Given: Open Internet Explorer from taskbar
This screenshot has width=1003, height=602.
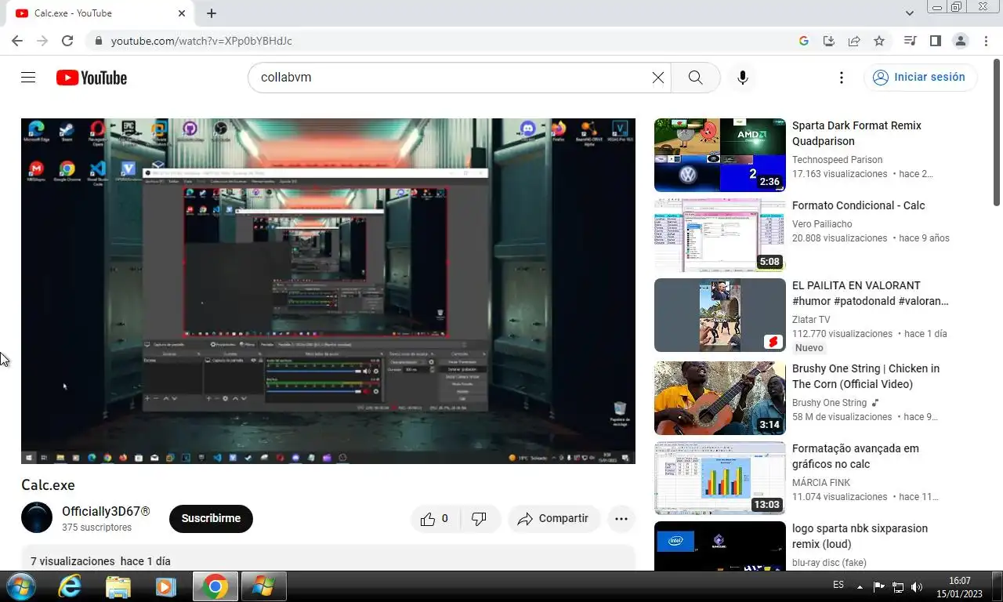Looking at the screenshot, I should click(70, 586).
